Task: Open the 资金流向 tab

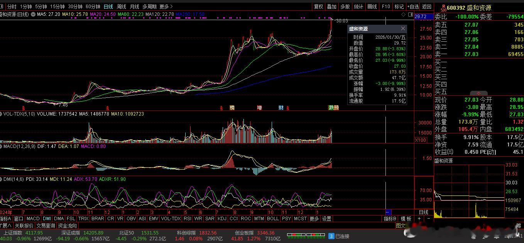Action: pos(67,226)
